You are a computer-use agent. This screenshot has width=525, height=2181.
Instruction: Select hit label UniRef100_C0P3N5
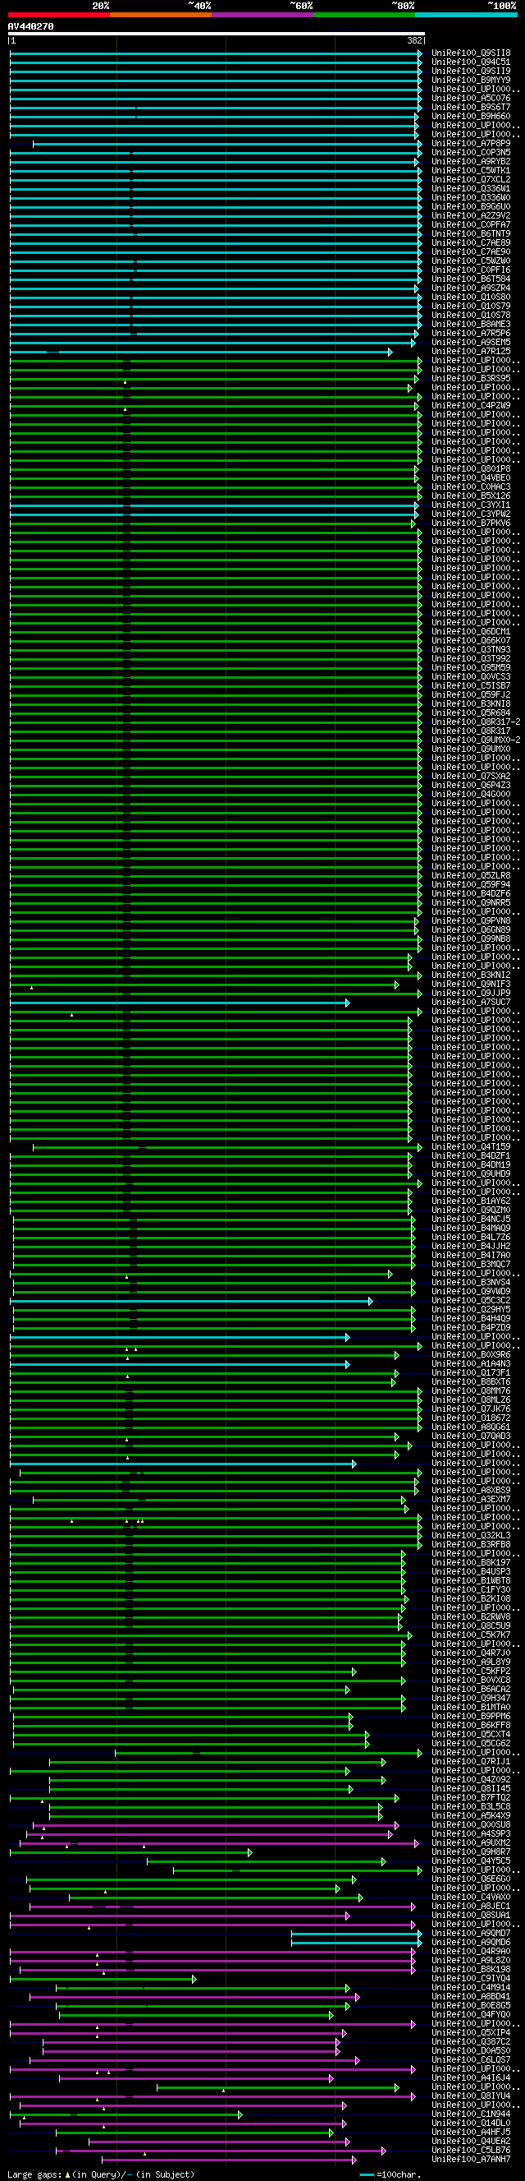[471, 152]
